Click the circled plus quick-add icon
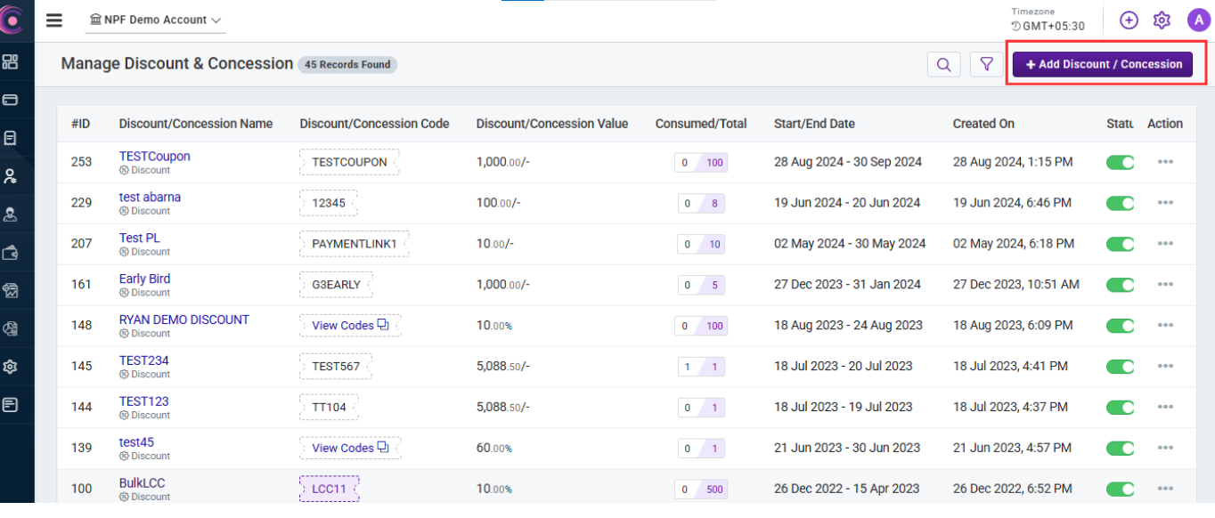Viewport: 1215px width, 518px height. pyautogui.click(x=1129, y=20)
